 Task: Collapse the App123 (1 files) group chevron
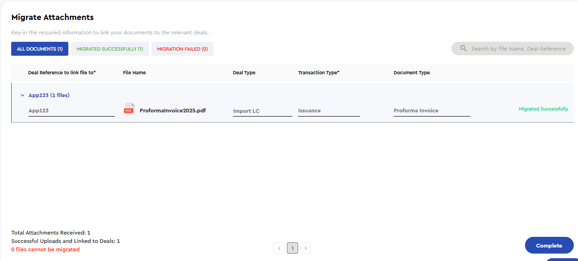click(x=22, y=95)
